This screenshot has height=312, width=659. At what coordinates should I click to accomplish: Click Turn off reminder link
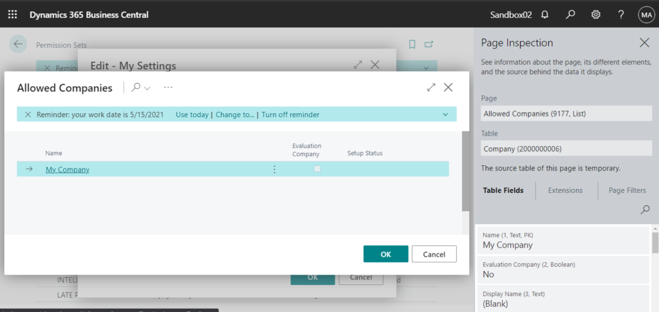click(290, 115)
